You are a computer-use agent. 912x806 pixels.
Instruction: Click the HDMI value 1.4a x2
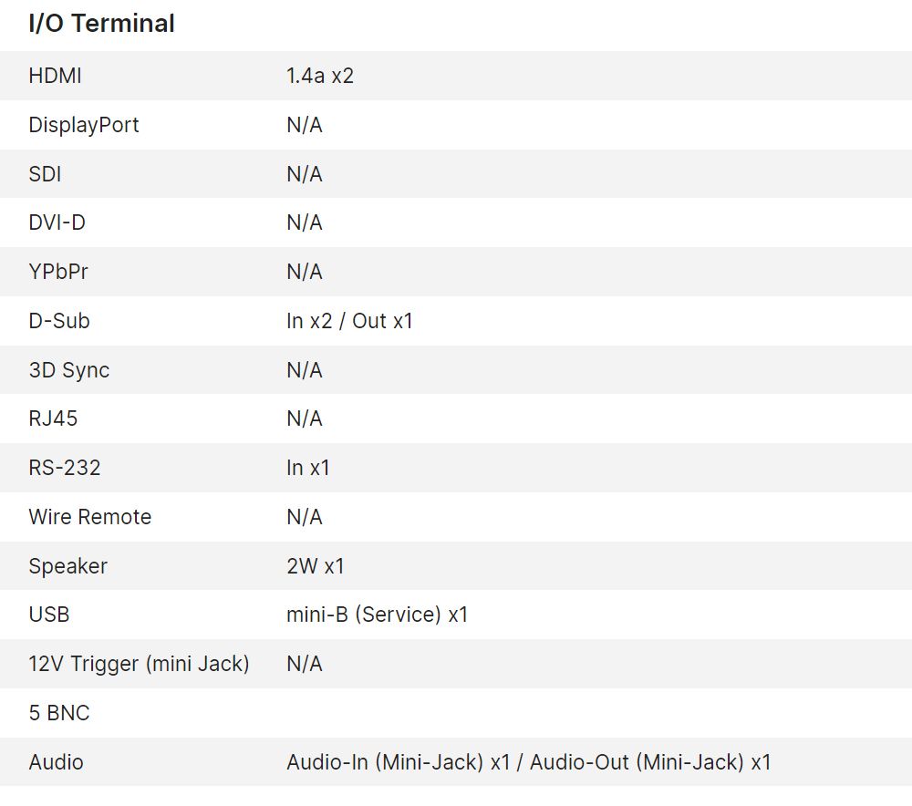pos(319,76)
